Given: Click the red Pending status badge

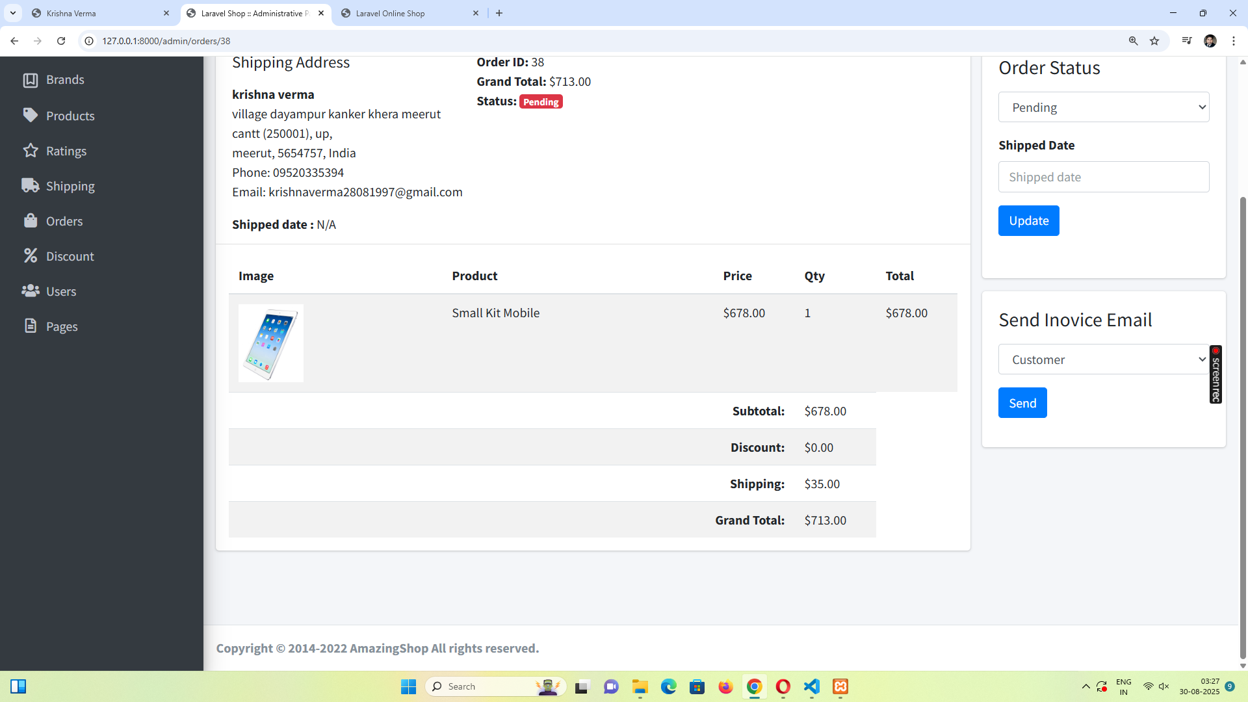Looking at the screenshot, I should click(x=541, y=102).
